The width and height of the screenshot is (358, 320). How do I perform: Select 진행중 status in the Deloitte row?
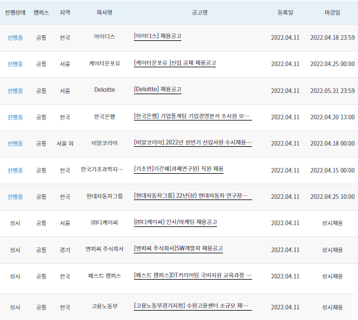15,91
